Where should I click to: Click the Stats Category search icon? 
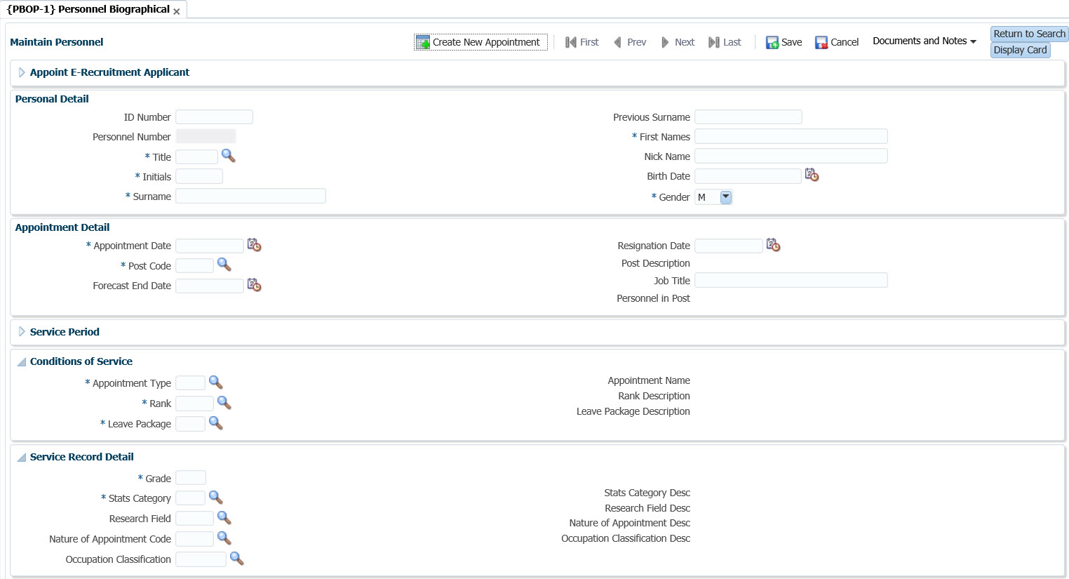click(215, 498)
